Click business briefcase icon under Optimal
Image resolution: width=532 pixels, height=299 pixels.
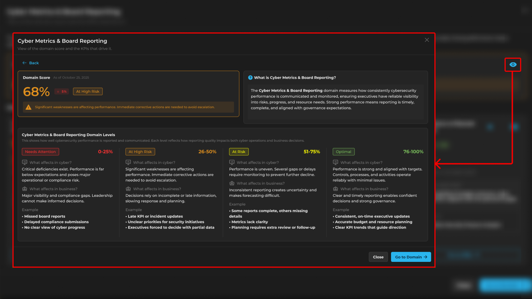pyautogui.click(x=335, y=189)
